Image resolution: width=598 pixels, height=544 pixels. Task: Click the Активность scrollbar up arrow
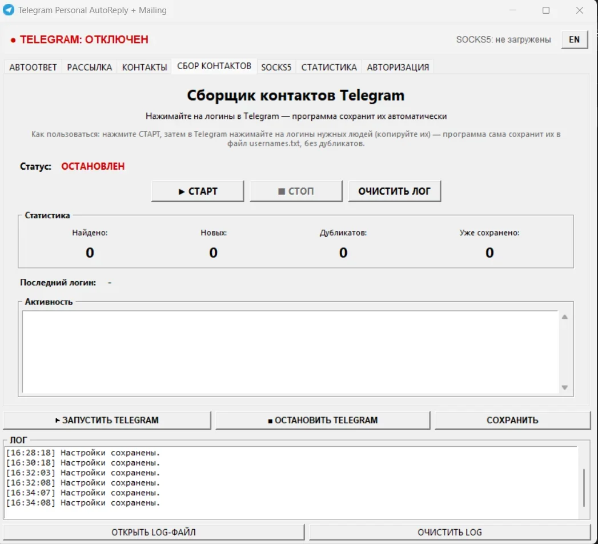click(x=565, y=317)
